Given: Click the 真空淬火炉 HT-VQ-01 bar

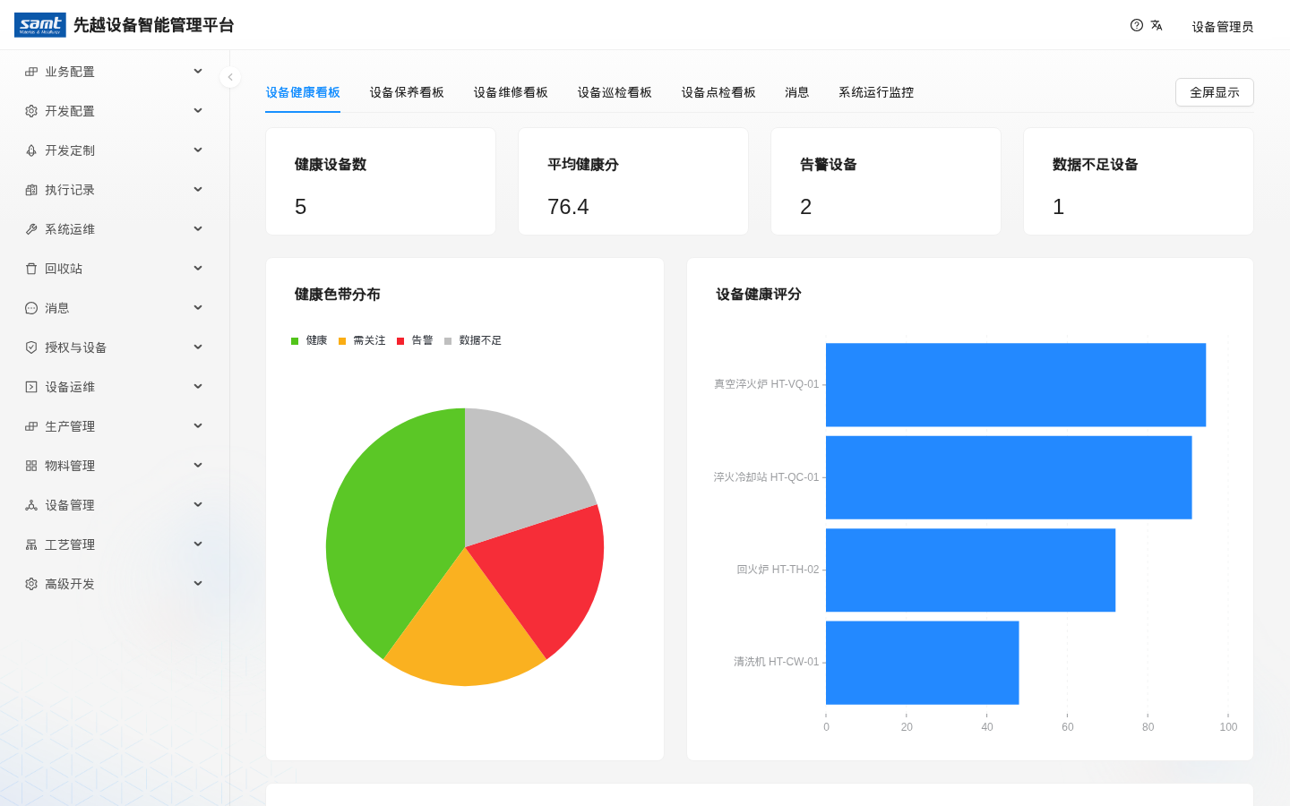Looking at the screenshot, I should [x=1016, y=385].
